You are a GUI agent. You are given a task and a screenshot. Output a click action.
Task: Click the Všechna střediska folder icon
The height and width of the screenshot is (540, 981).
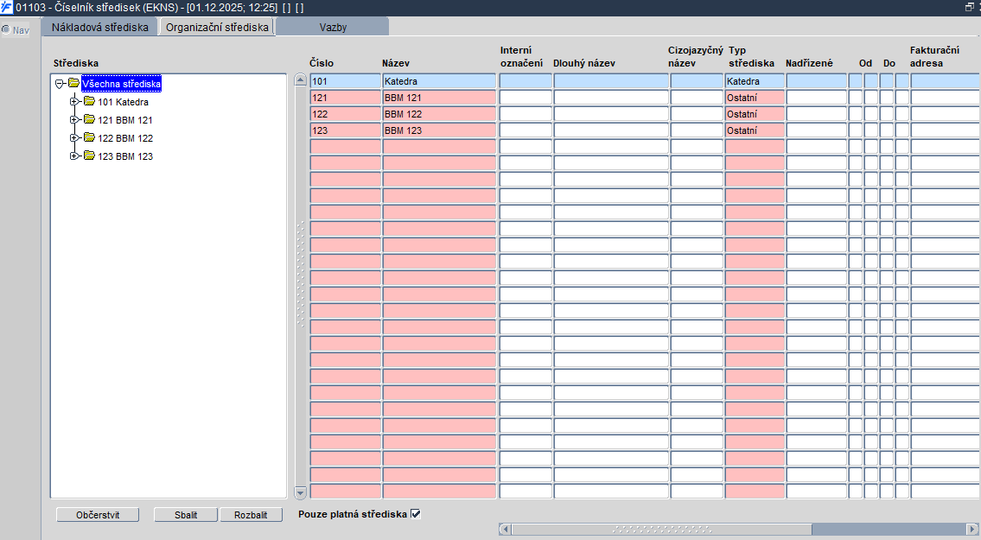point(73,83)
